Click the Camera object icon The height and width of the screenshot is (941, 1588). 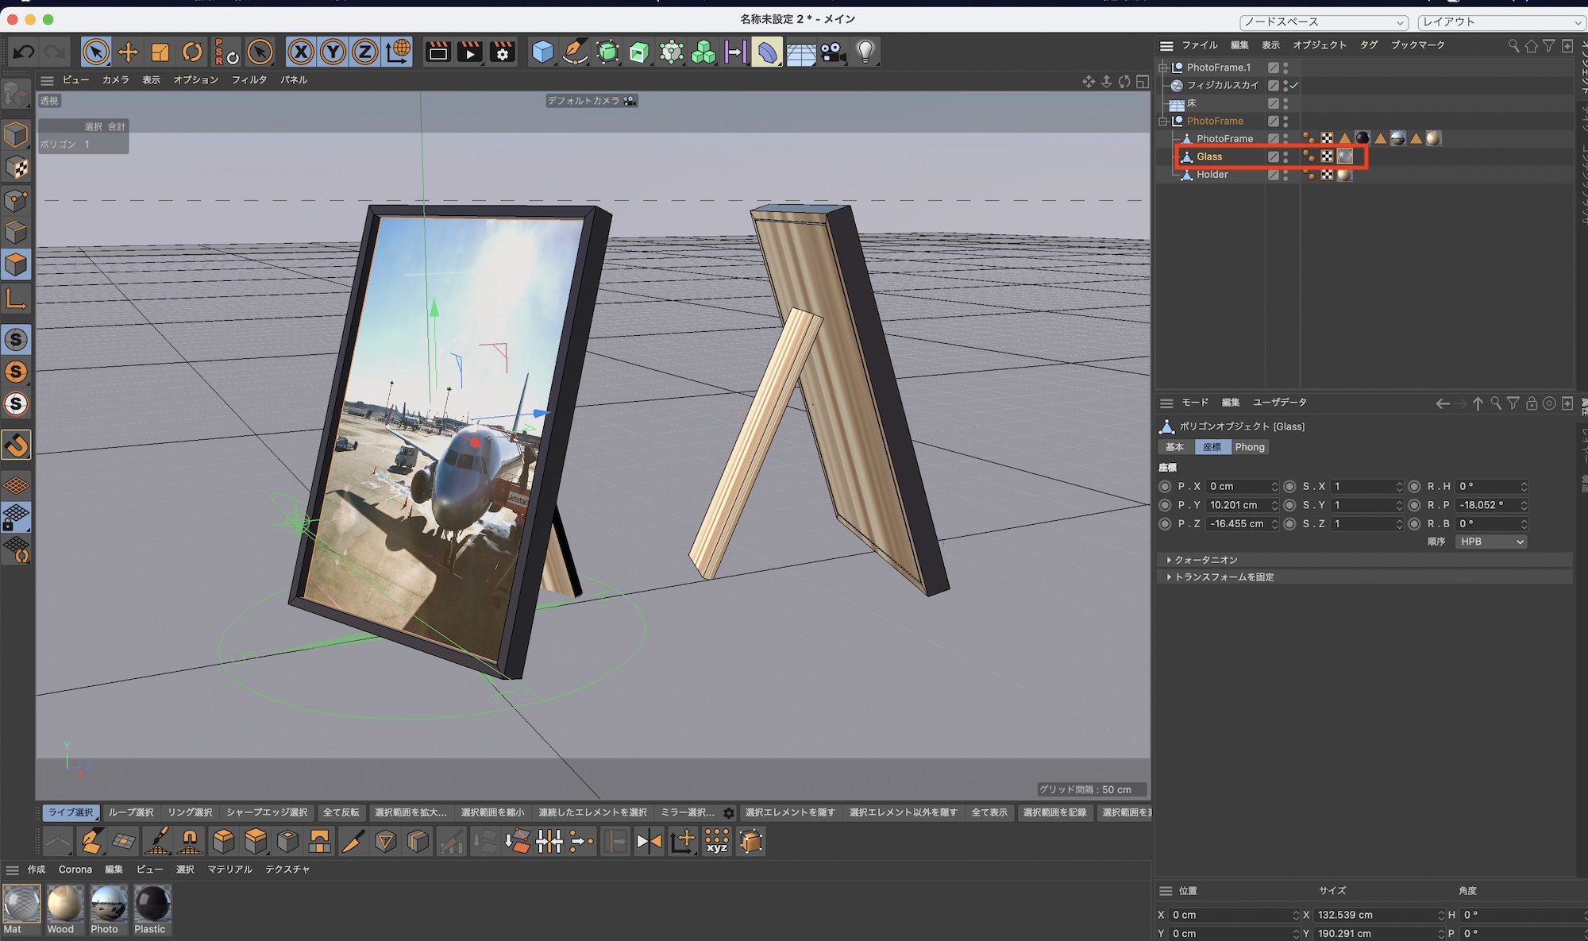(x=832, y=52)
